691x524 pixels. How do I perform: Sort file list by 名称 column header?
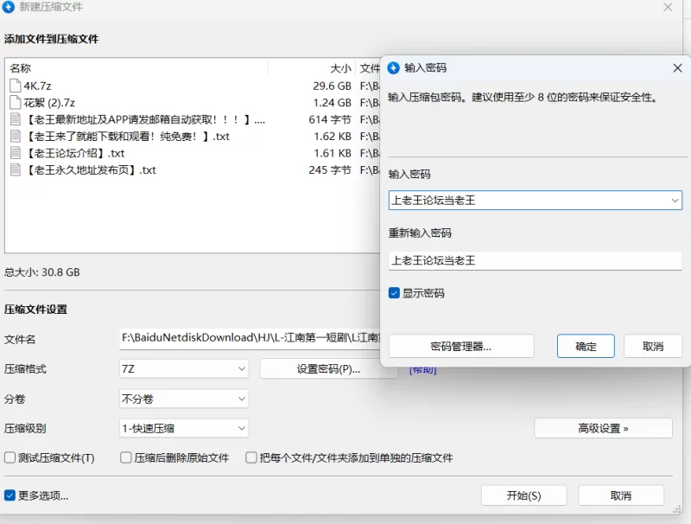(21, 68)
